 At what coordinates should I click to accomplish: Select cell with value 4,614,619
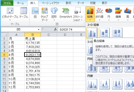tap(33, 51)
